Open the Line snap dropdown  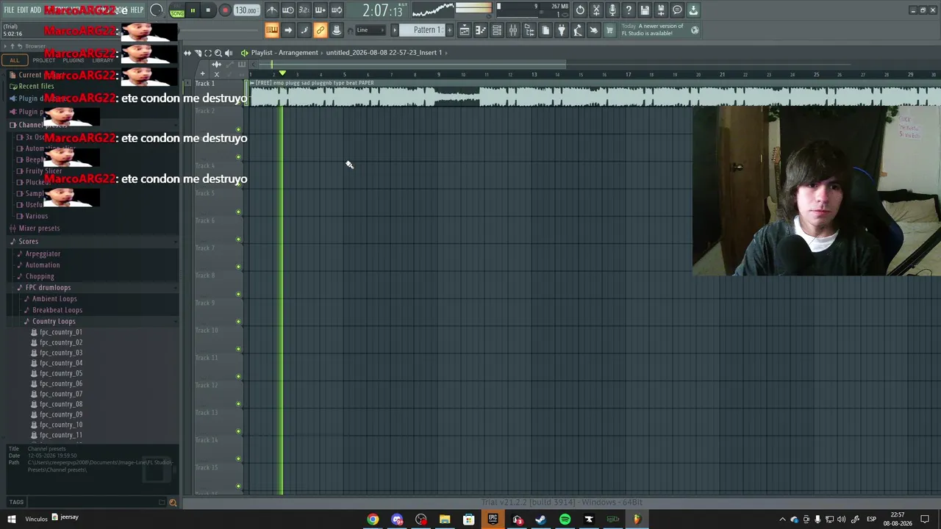tap(371, 30)
